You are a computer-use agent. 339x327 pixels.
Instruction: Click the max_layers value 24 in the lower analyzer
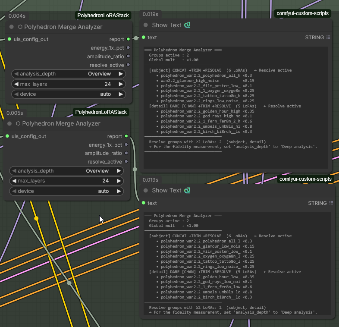[106, 181]
